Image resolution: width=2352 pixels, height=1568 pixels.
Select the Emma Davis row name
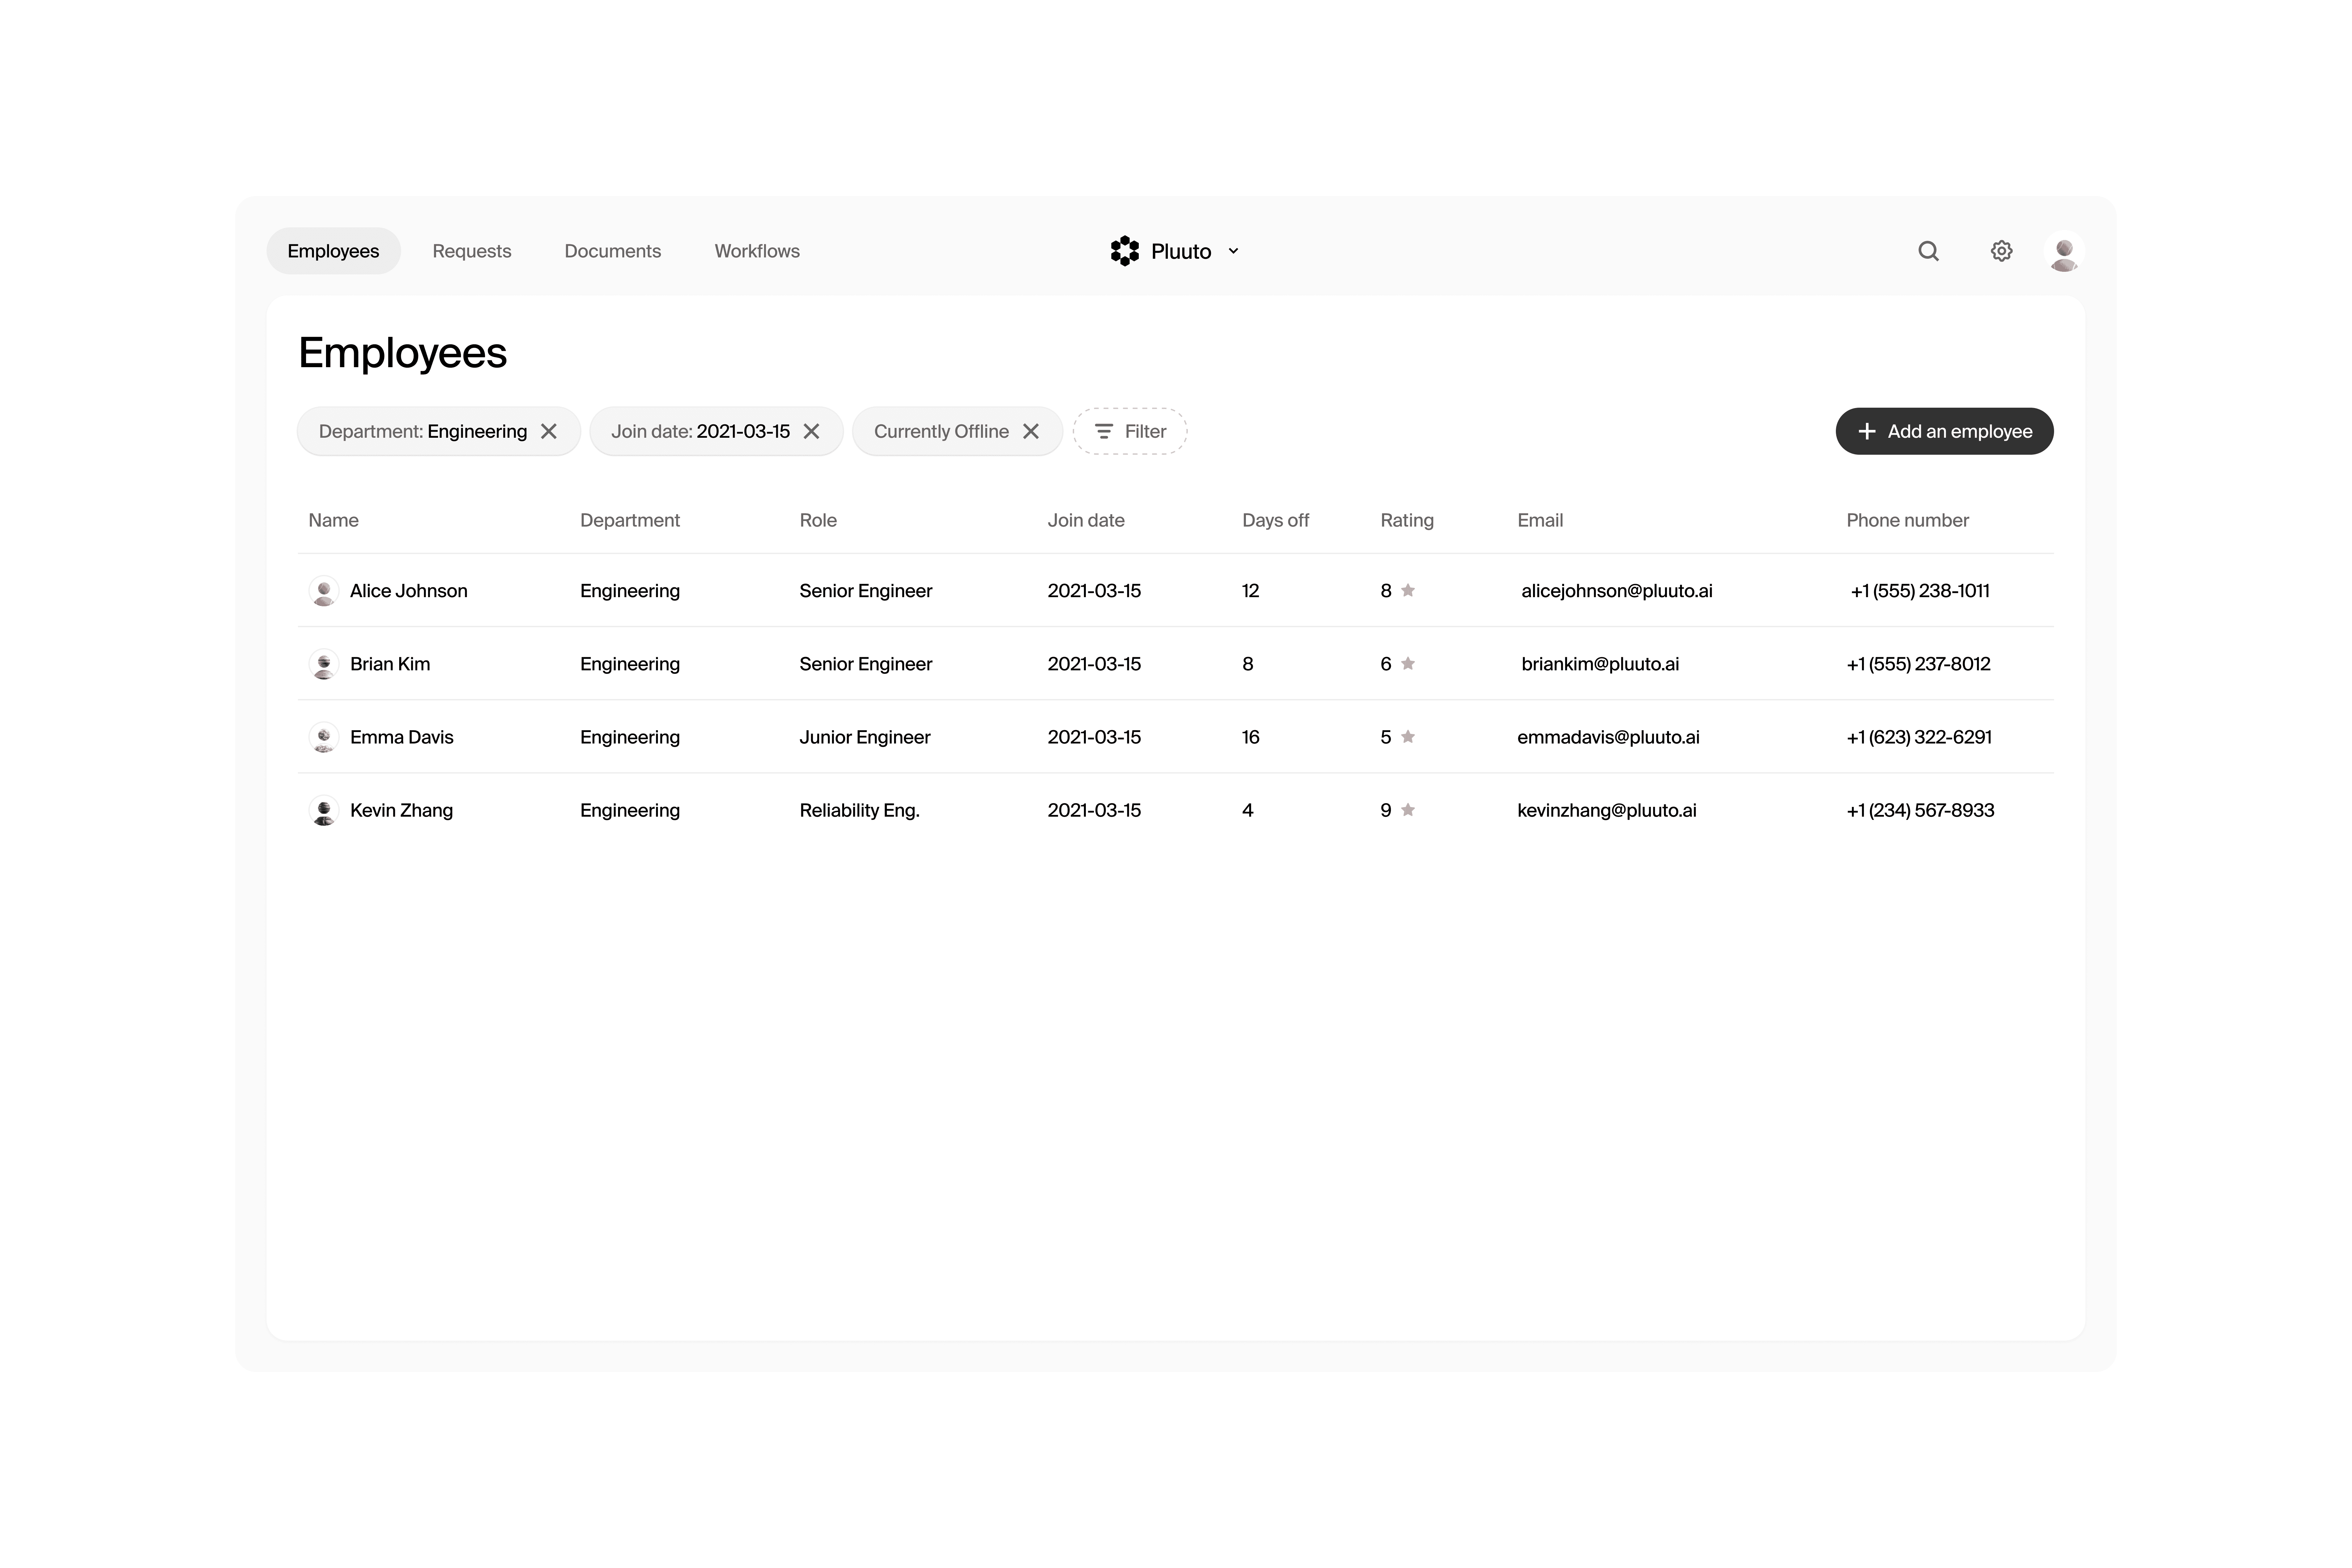401,737
